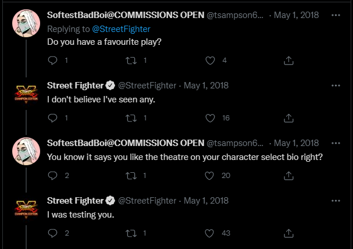Share the "Do you have a favourite play?" tweet
Screen dimensions: 353x249
pyautogui.click(x=288, y=60)
